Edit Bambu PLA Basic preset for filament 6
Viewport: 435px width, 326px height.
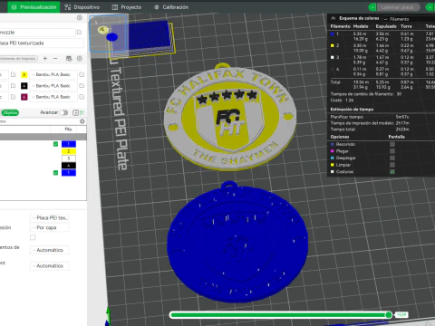[x=82, y=97]
